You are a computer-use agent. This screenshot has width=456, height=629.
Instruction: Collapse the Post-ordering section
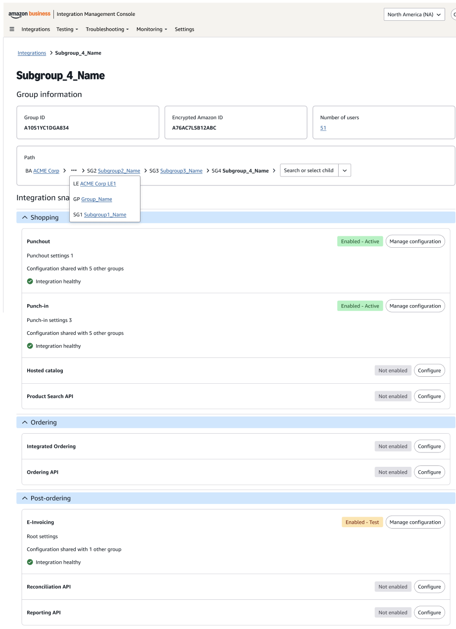pyautogui.click(x=25, y=498)
